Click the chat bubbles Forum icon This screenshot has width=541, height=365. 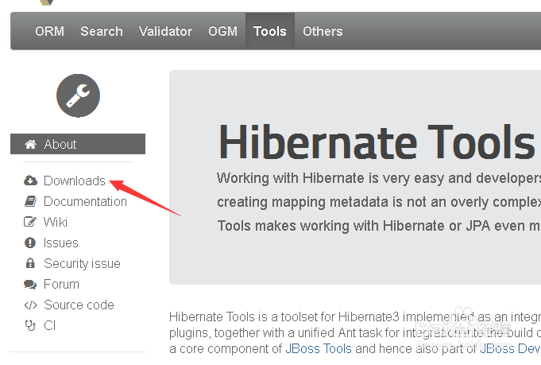coord(31,284)
